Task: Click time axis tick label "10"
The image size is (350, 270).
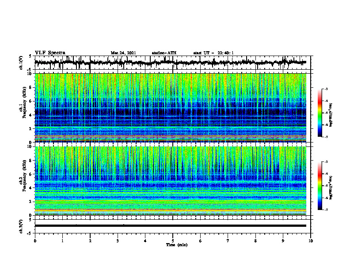Action: coord(311,241)
